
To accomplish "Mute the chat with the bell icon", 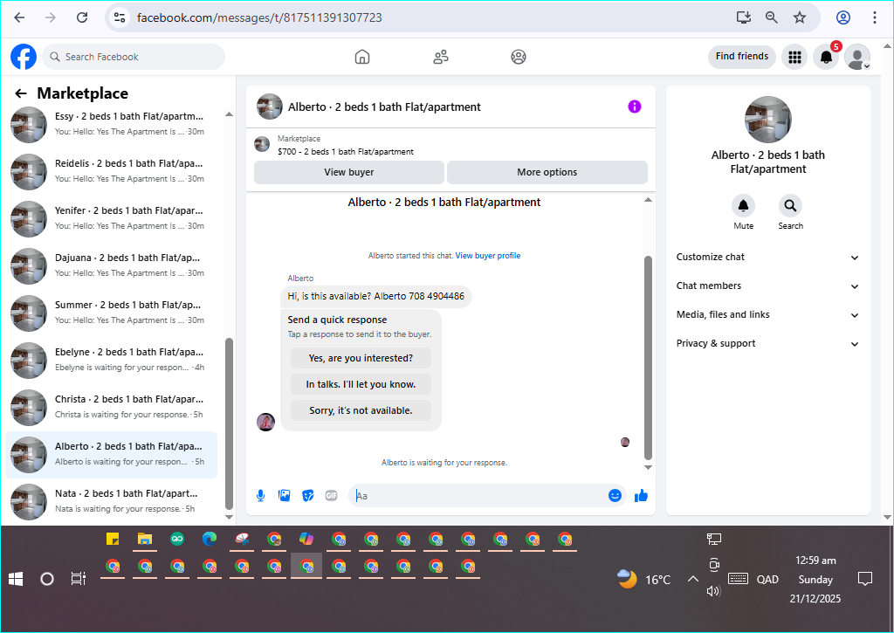I will point(744,206).
